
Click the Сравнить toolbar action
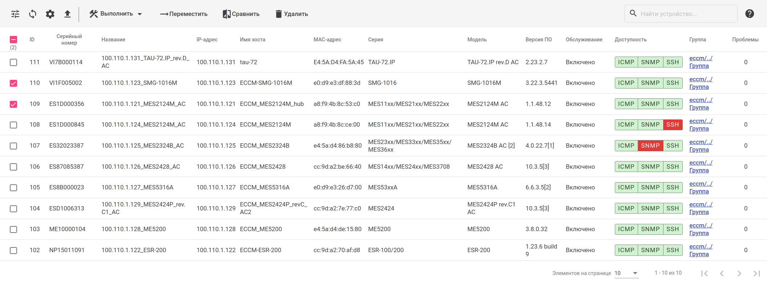pyautogui.click(x=241, y=14)
